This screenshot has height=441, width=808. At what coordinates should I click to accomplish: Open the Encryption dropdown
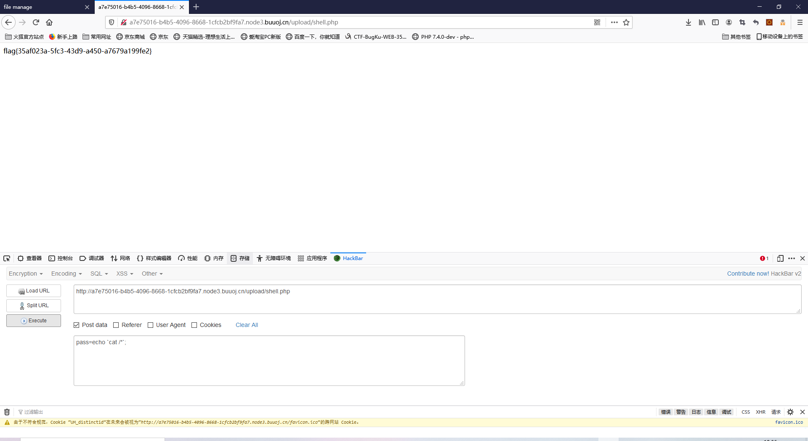[25, 274]
